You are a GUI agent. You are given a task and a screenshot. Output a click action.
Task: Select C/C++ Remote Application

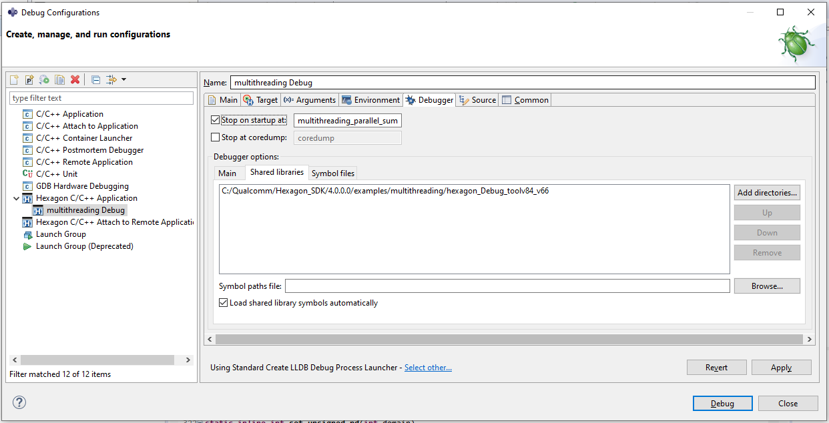point(84,162)
